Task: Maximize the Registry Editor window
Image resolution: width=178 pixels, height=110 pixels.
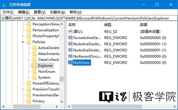Action: (x=157, y=4)
